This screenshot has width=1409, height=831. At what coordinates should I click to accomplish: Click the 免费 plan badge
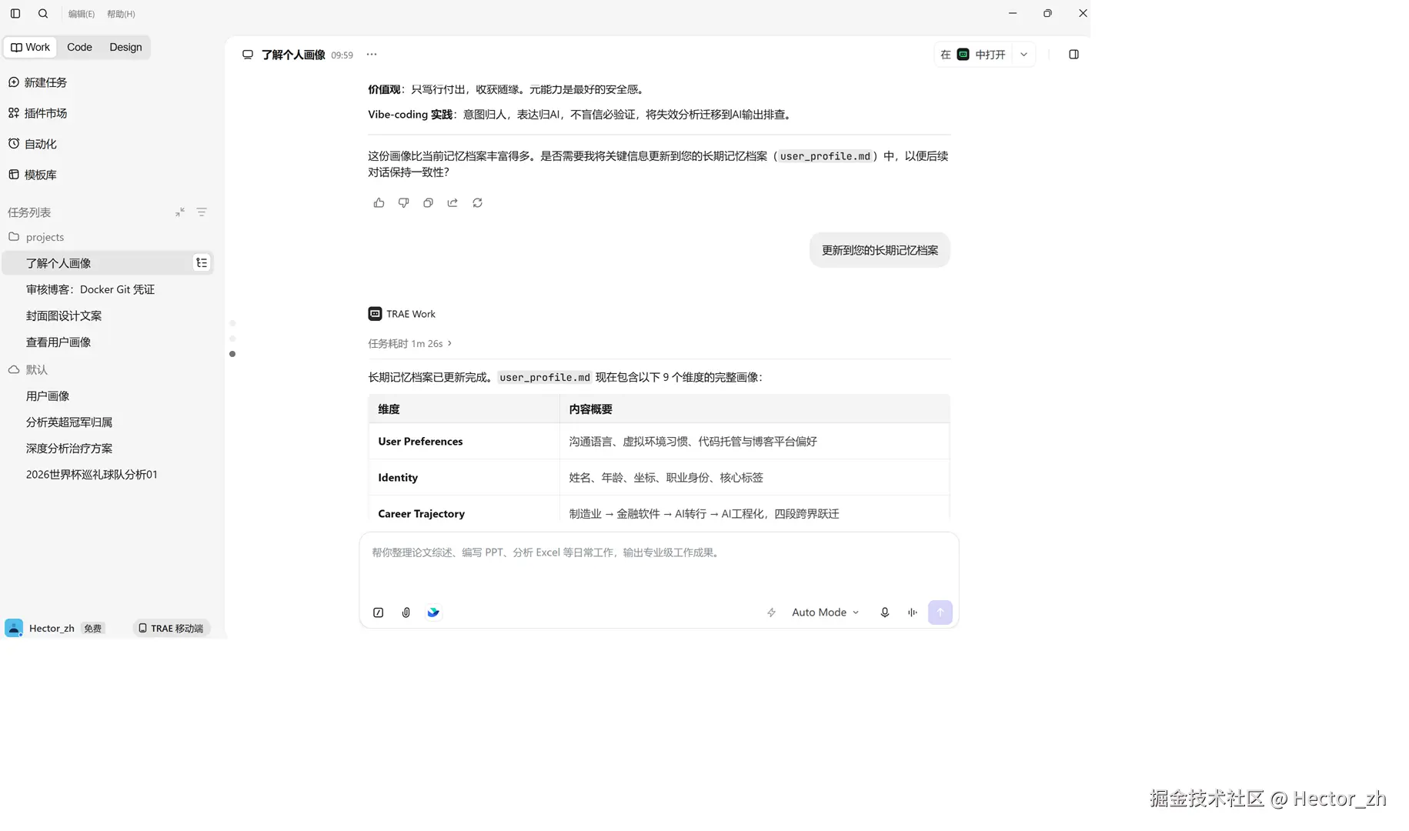93,628
